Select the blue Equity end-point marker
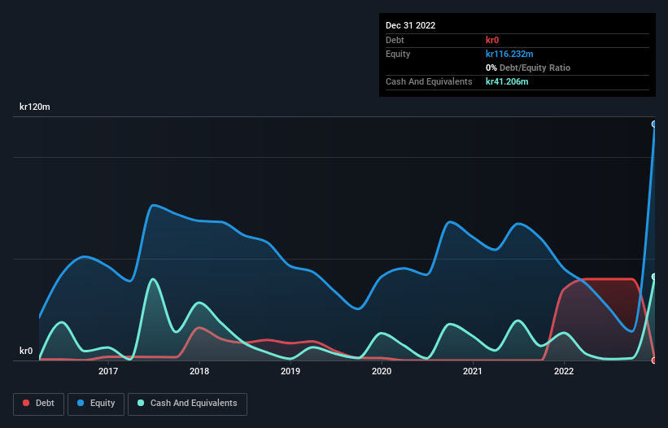 (654, 124)
